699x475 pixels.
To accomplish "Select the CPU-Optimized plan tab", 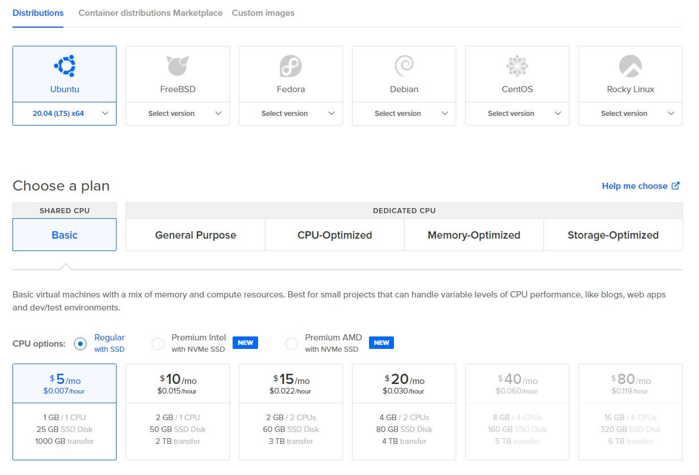I will [x=335, y=235].
